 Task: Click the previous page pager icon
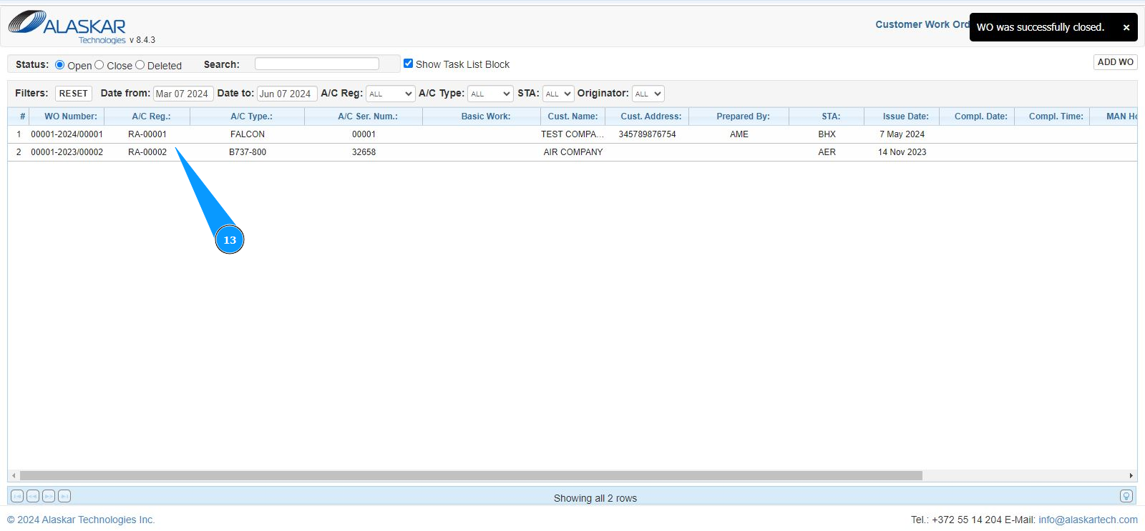tap(33, 496)
